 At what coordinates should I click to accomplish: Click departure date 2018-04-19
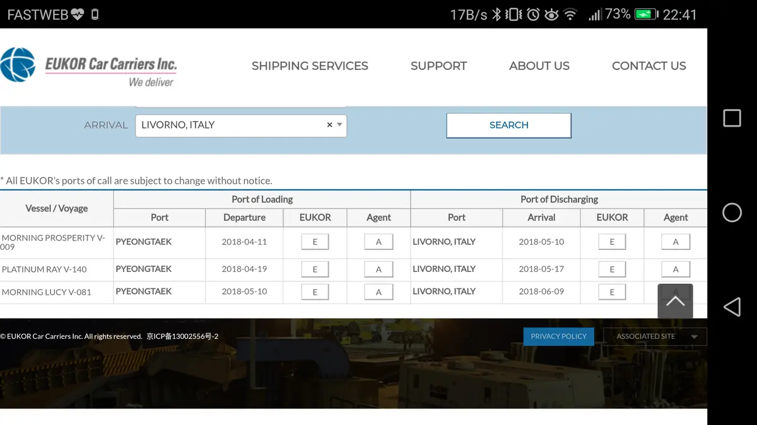(x=244, y=269)
